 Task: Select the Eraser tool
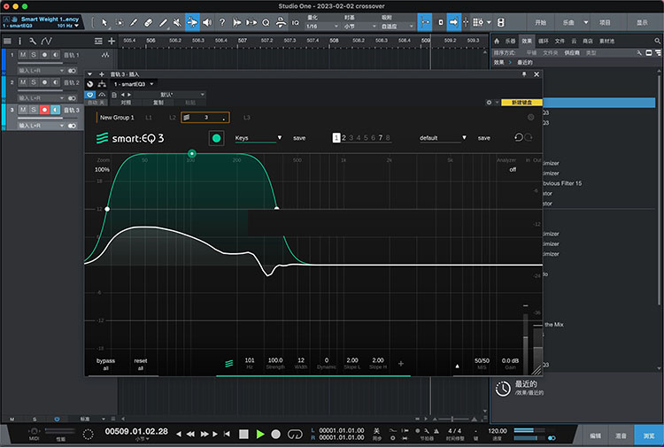click(x=148, y=22)
